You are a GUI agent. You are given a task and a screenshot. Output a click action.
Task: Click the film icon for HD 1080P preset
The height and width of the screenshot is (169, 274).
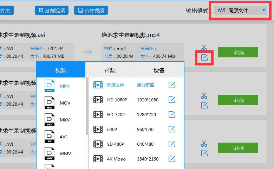[x=98, y=100]
